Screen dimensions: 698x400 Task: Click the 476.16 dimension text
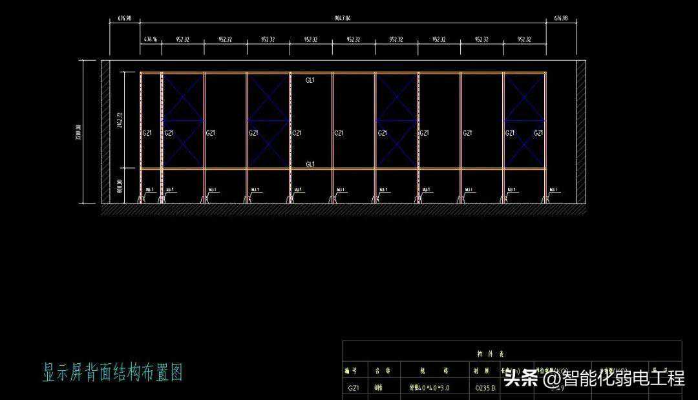[x=150, y=39]
